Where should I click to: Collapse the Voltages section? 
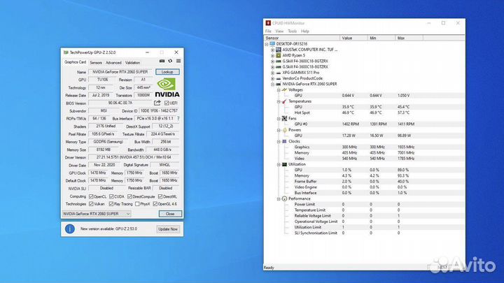[x=279, y=90]
